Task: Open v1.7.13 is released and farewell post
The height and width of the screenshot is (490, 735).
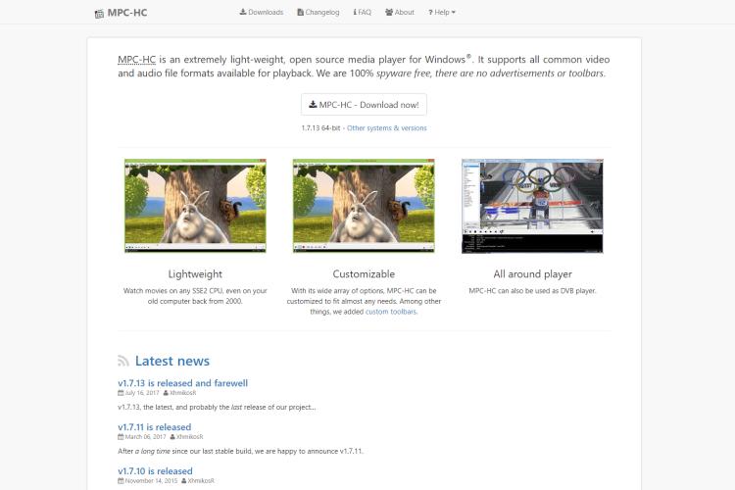Action: (x=183, y=383)
